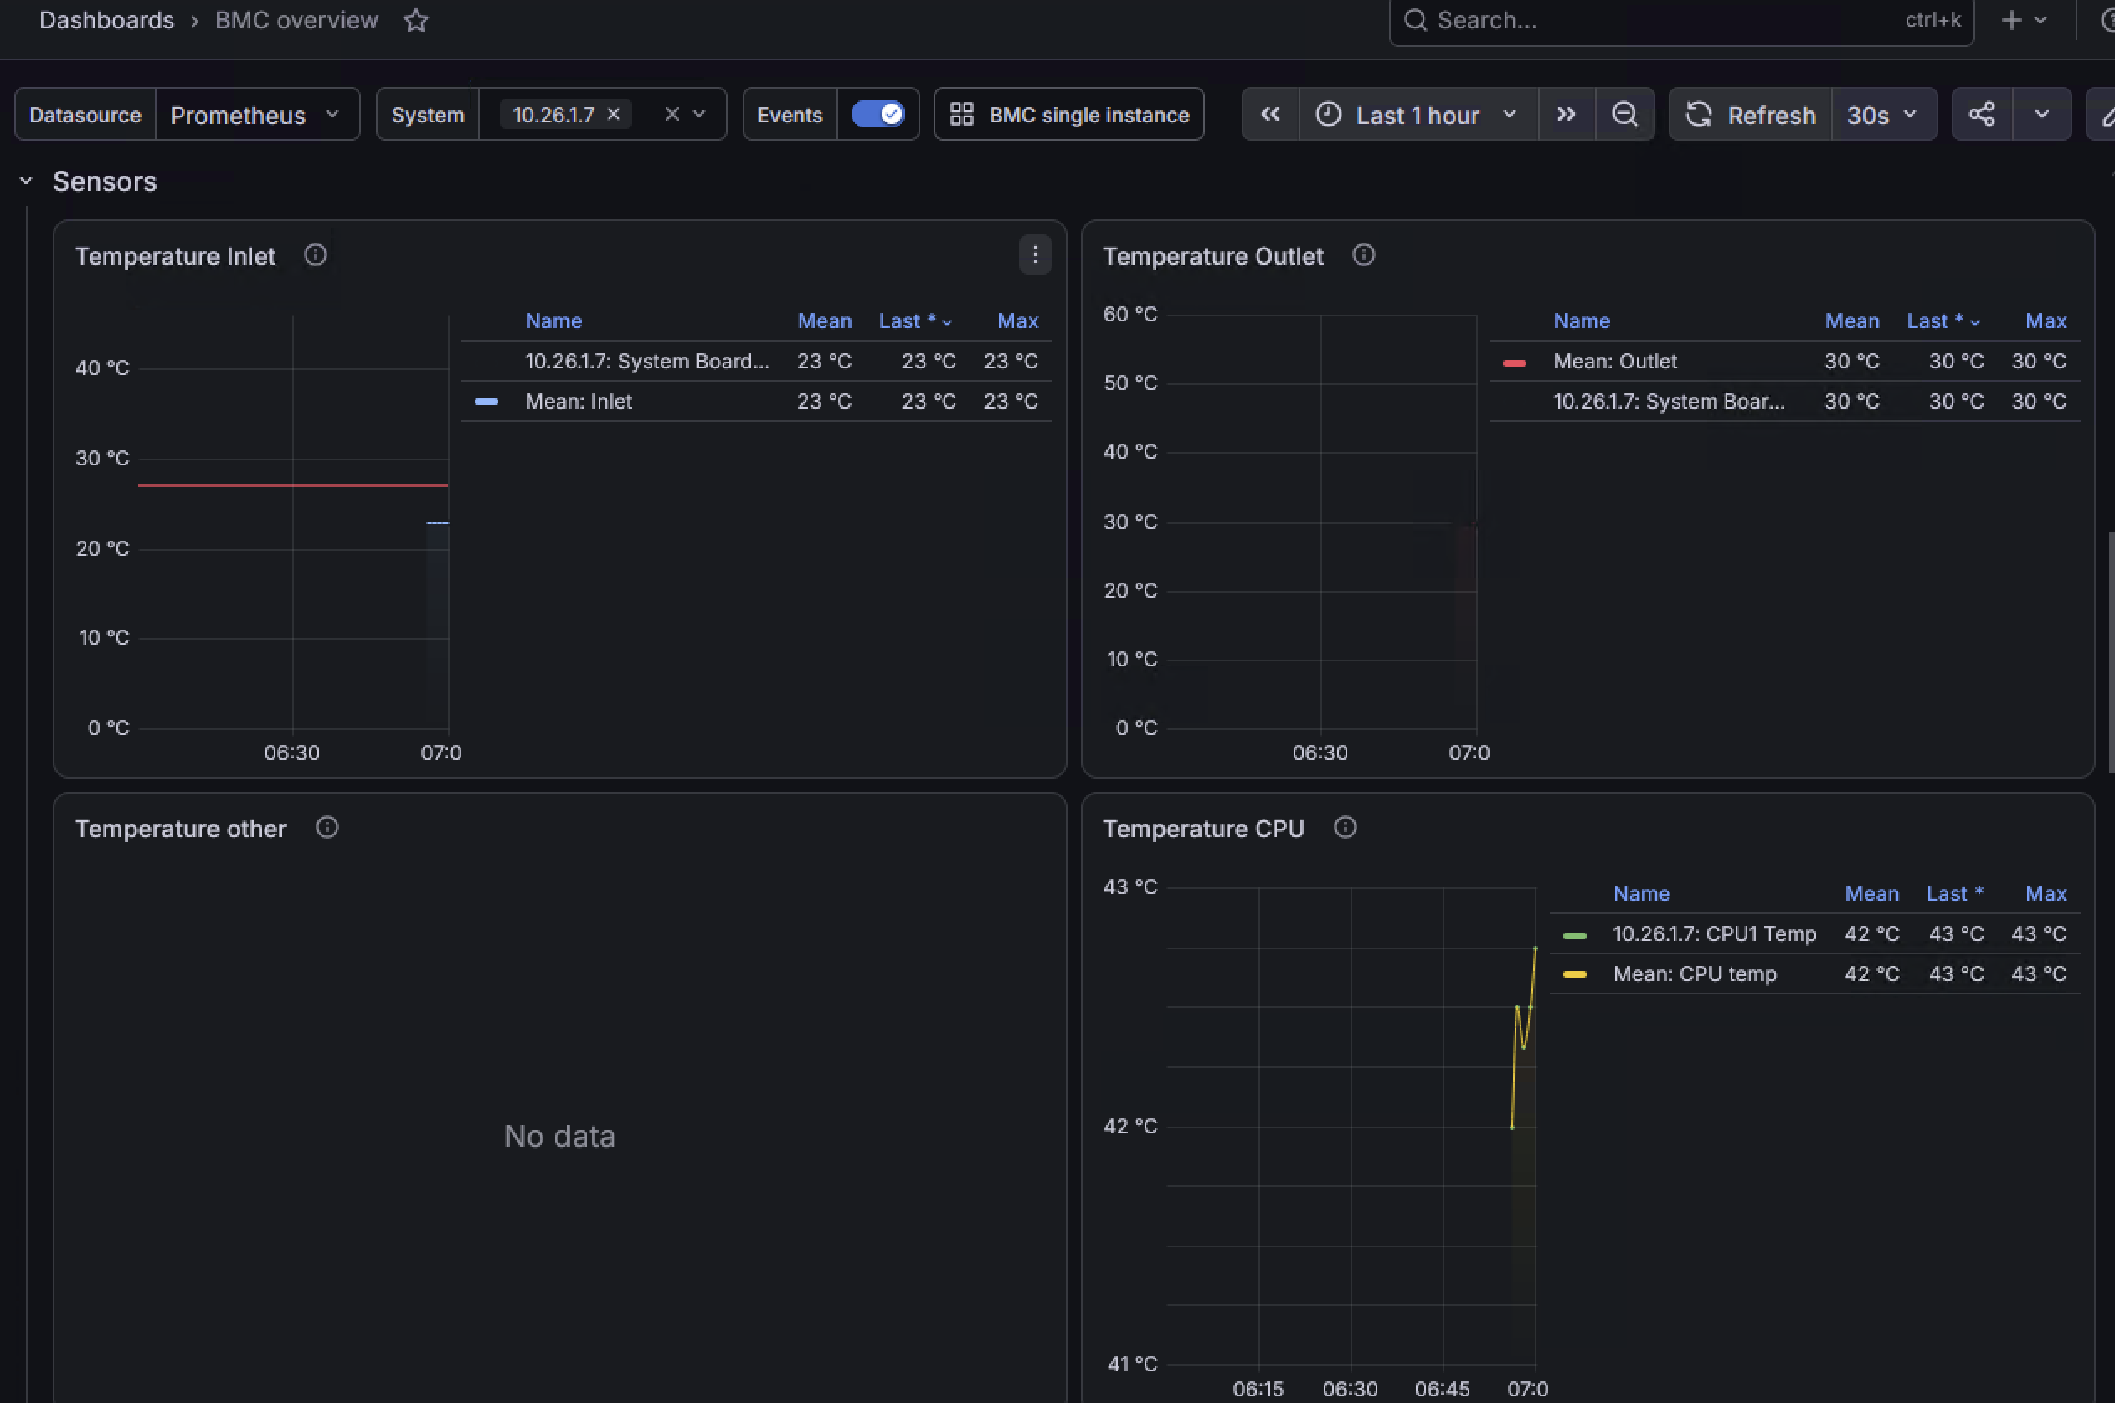Image resolution: width=2115 pixels, height=1403 pixels.
Task: Select Inlet System Board legend series
Action: (x=647, y=361)
